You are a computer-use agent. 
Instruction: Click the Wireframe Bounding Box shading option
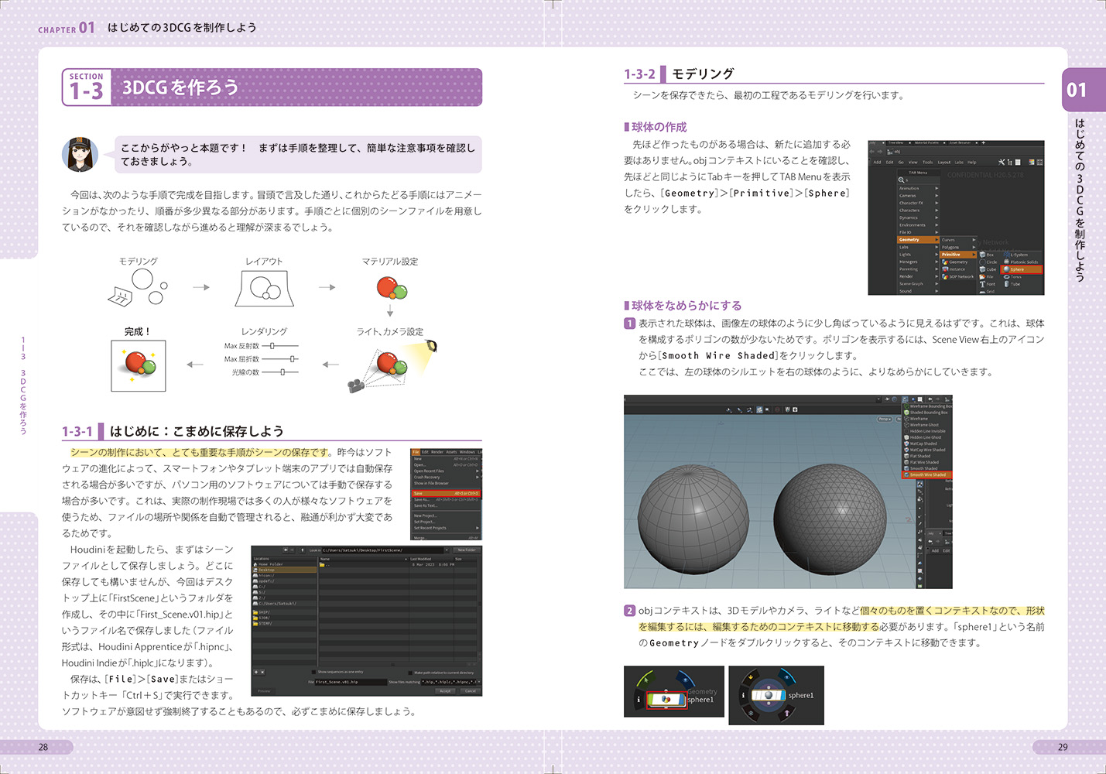pos(930,406)
